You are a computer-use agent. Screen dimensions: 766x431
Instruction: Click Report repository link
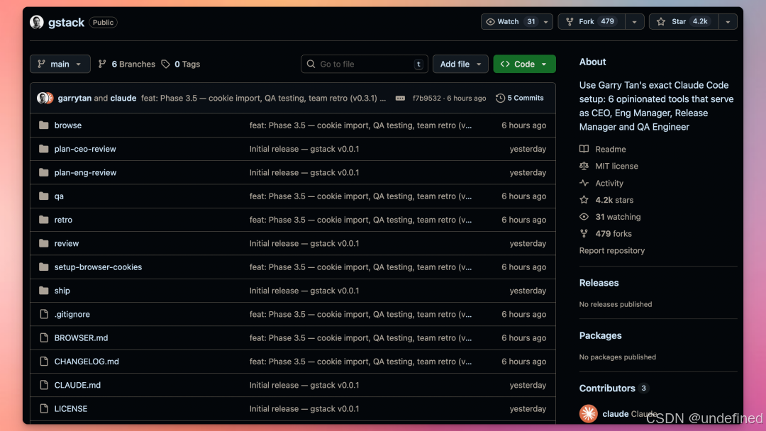click(x=611, y=250)
